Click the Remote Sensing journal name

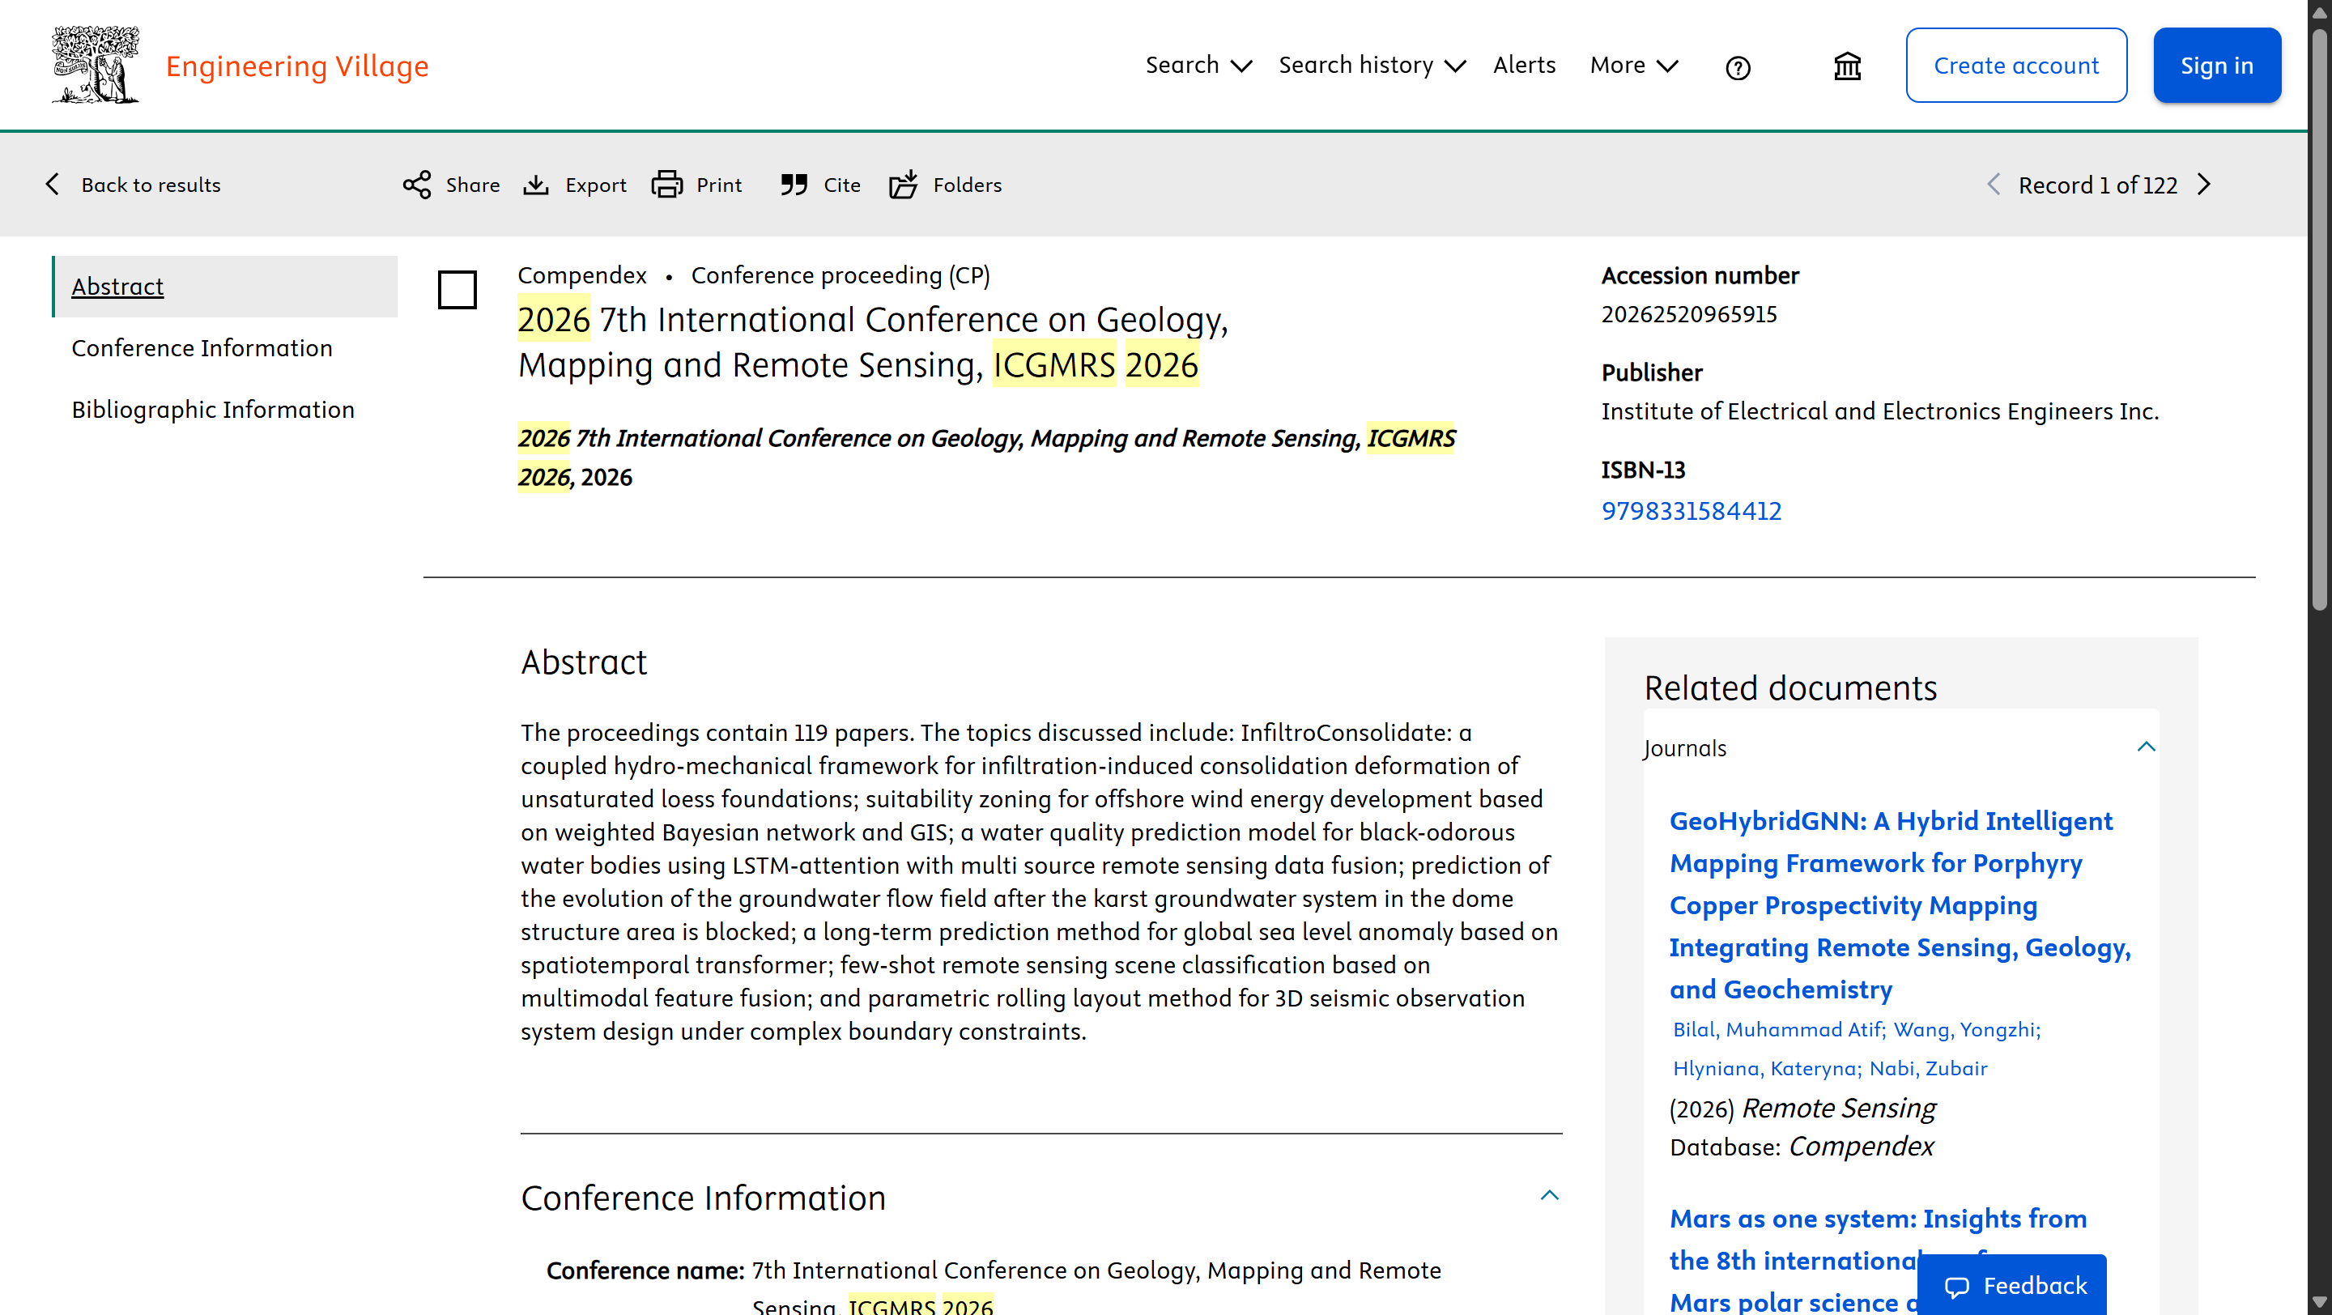(1839, 1108)
